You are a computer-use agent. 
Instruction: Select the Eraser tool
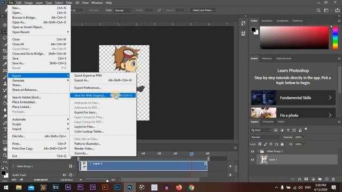(x=5, y=97)
